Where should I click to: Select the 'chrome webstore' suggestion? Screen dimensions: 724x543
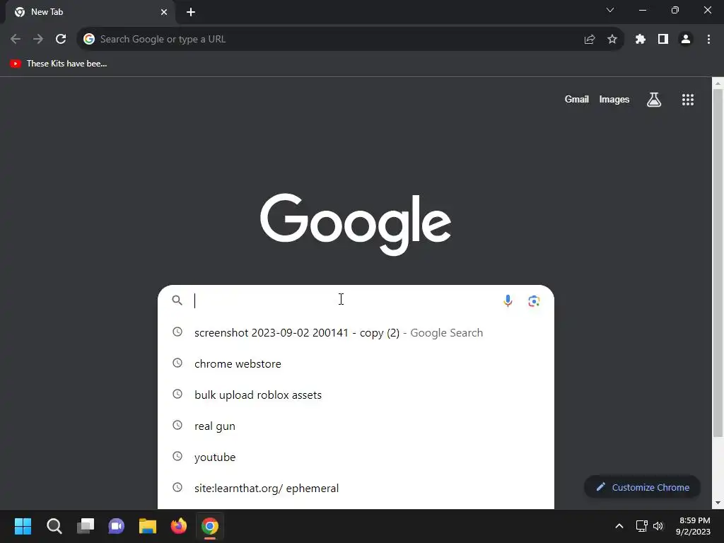pos(356,363)
